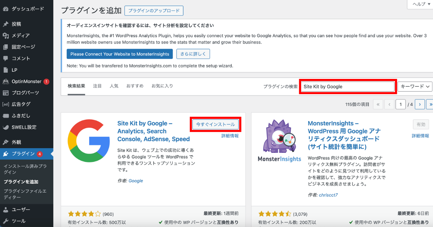Screen dimensions: 433x227
Task: Click プラグインのアップロード button
Action: (154, 11)
